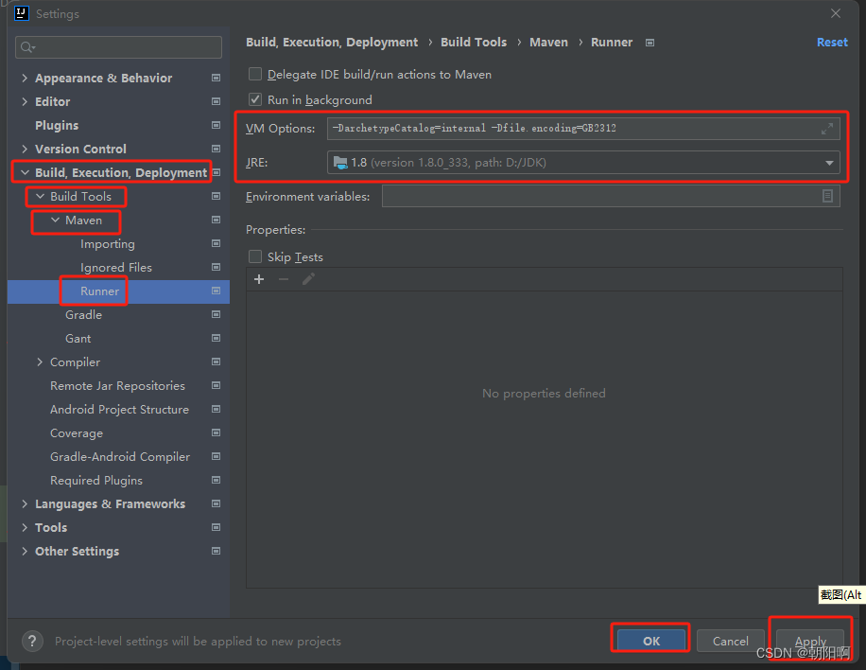The height and width of the screenshot is (670, 866).
Task: Click the Java icon inside the JRE field
Action: coord(339,162)
